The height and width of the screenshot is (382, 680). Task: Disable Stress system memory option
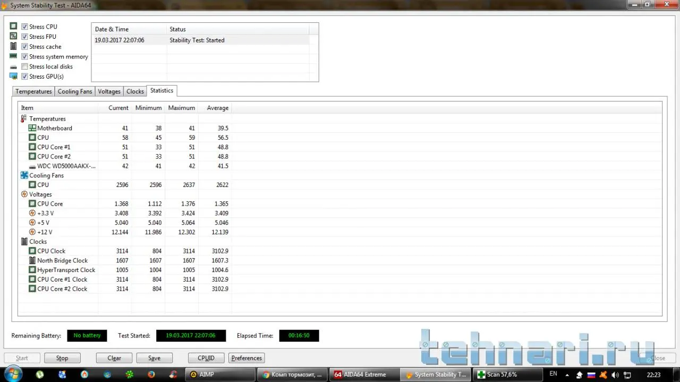point(24,56)
